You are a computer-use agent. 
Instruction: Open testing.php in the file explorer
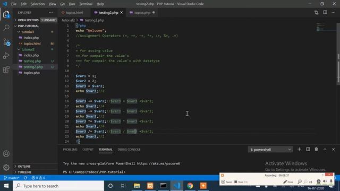[x=36, y=61]
